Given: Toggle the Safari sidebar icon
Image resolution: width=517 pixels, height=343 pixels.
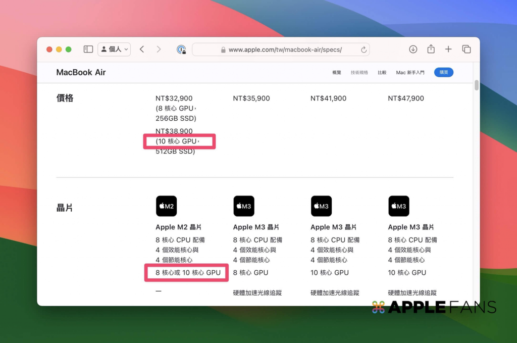Looking at the screenshot, I should [88, 50].
